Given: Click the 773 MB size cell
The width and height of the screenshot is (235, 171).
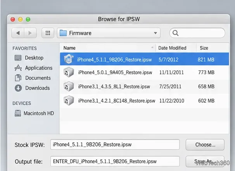Looking at the screenshot, I should (206, 72).
